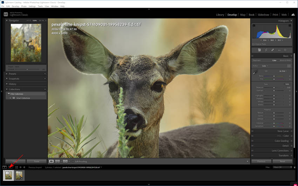298x186 pixels.
Task: Expand the Smart Collections folder
Action: pos(10,98)
